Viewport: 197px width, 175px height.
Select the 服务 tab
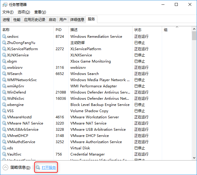point(91,19)
